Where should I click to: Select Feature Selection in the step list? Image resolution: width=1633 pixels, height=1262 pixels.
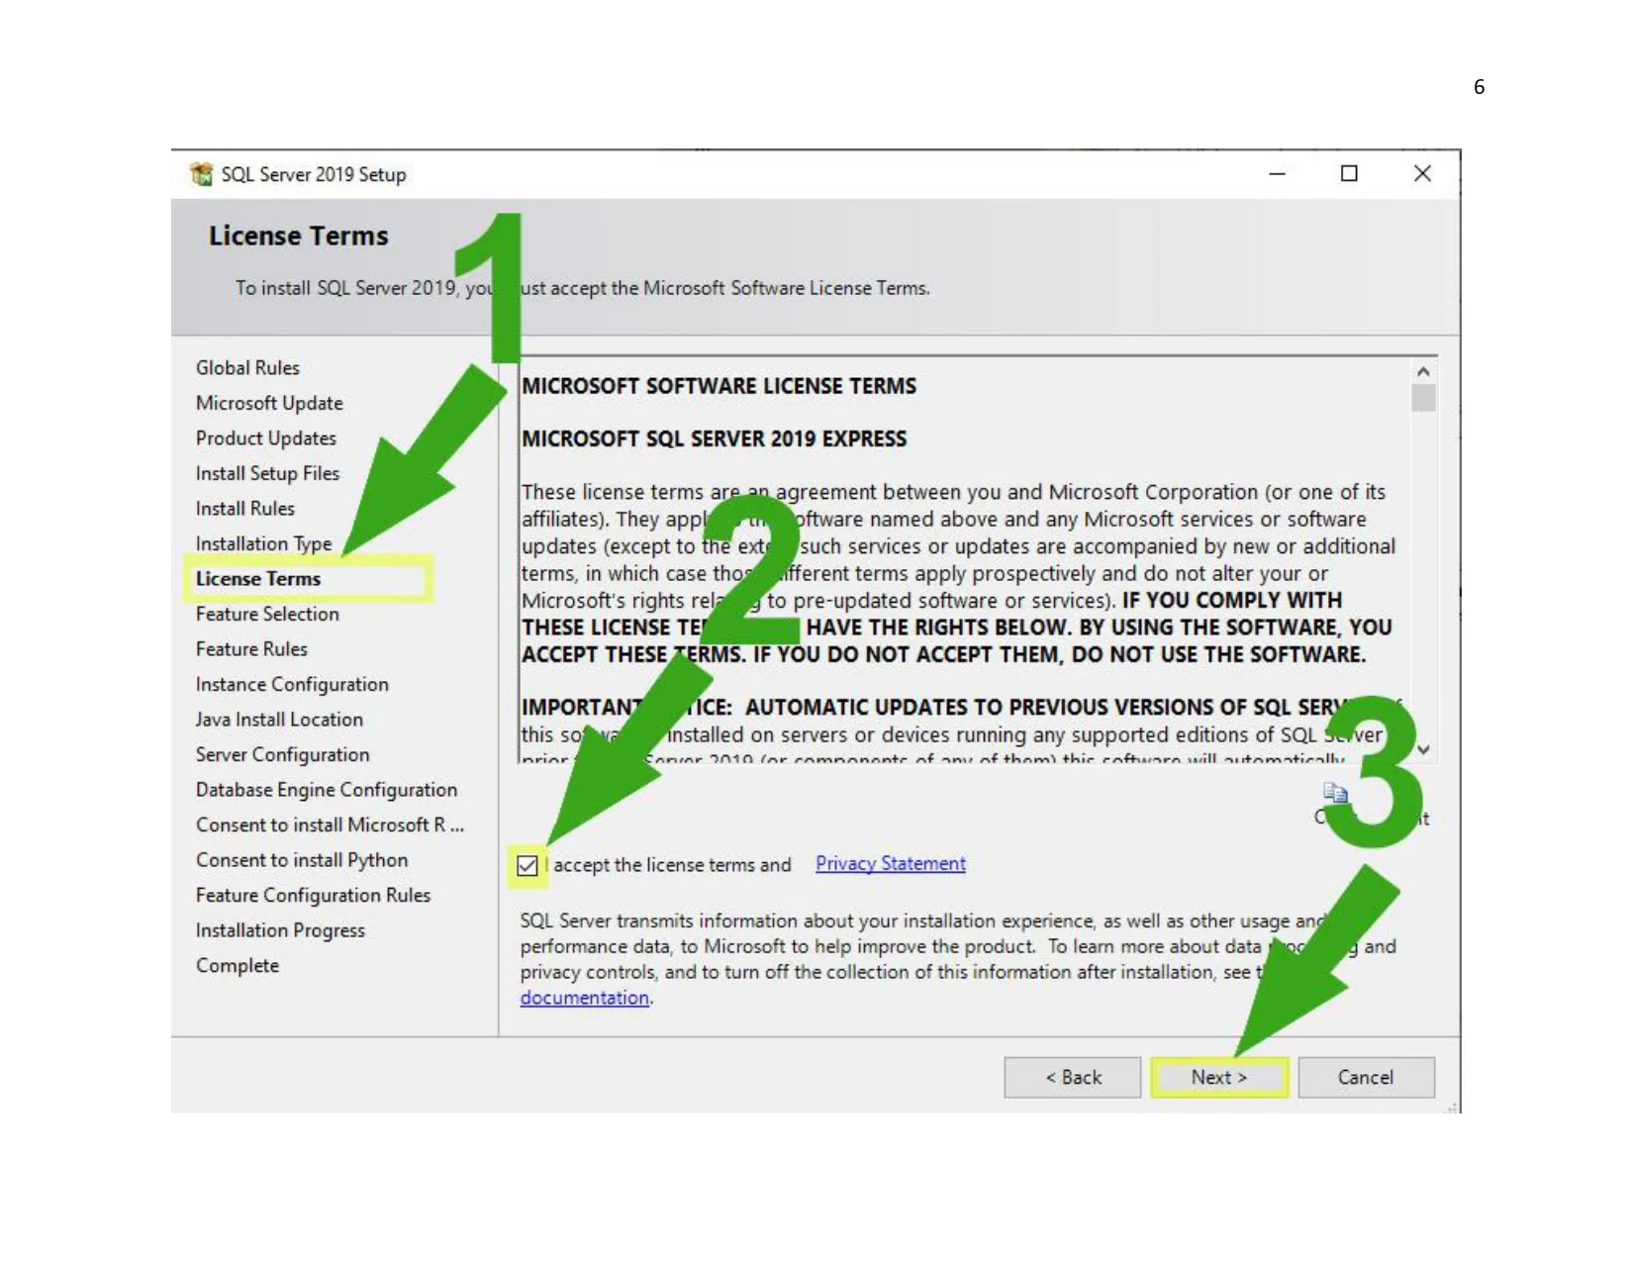267,615
